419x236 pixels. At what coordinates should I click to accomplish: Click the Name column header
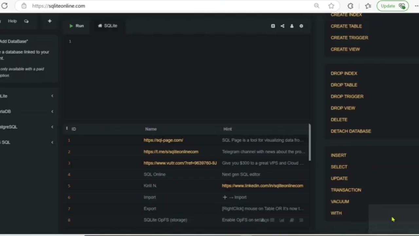151,129
